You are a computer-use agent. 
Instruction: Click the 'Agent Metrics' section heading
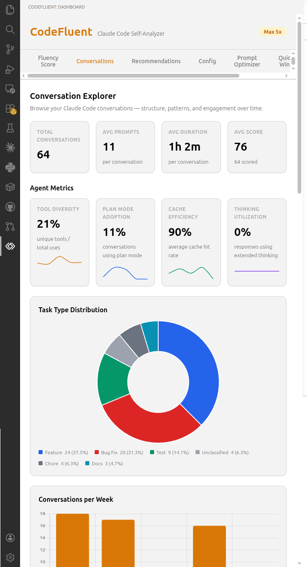tap(52, 188)
